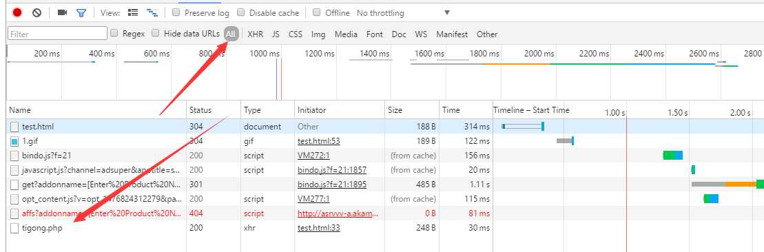Click the 1.11 s time cell
This screenshot has height=252, width=764.
(479, 185)
